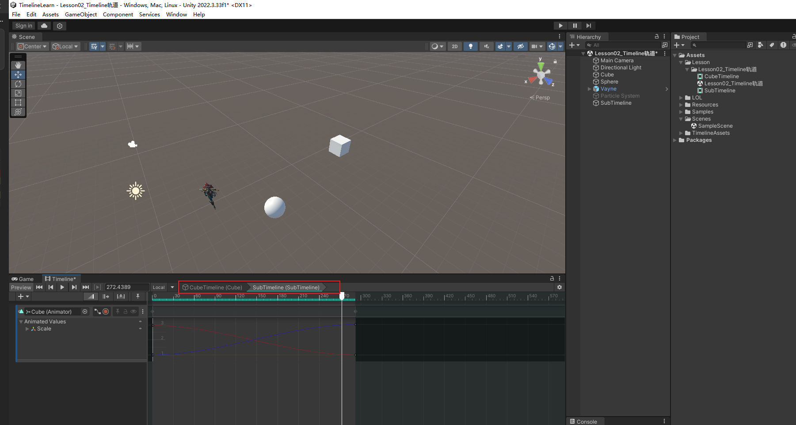Screen dimensions: 796x425
Task: Switch to the Game tab
Action: click(x=23, y=279)
